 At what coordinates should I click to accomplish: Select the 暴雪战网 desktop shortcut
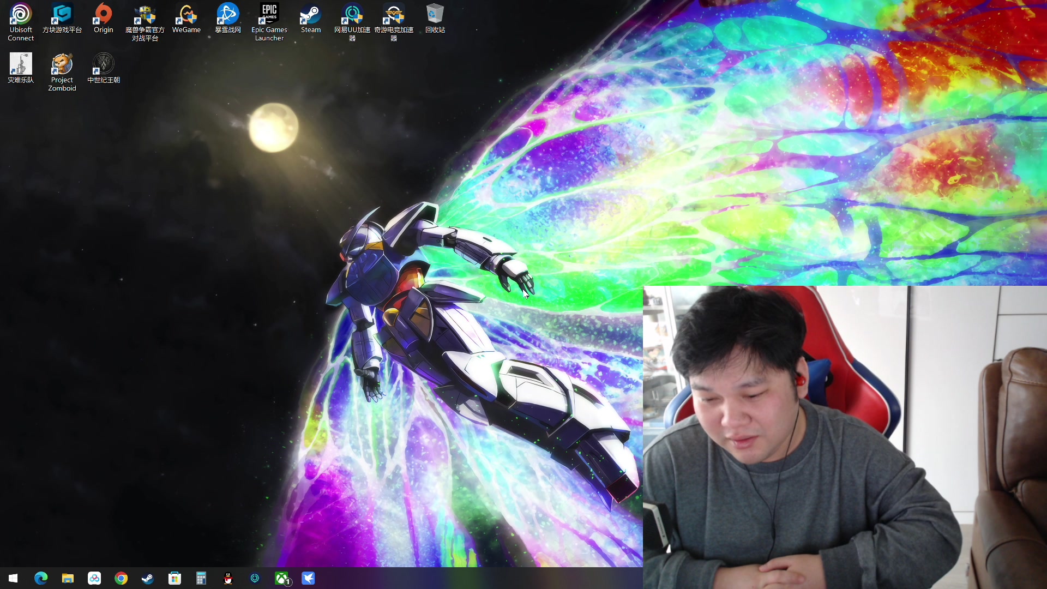(228, 18)
